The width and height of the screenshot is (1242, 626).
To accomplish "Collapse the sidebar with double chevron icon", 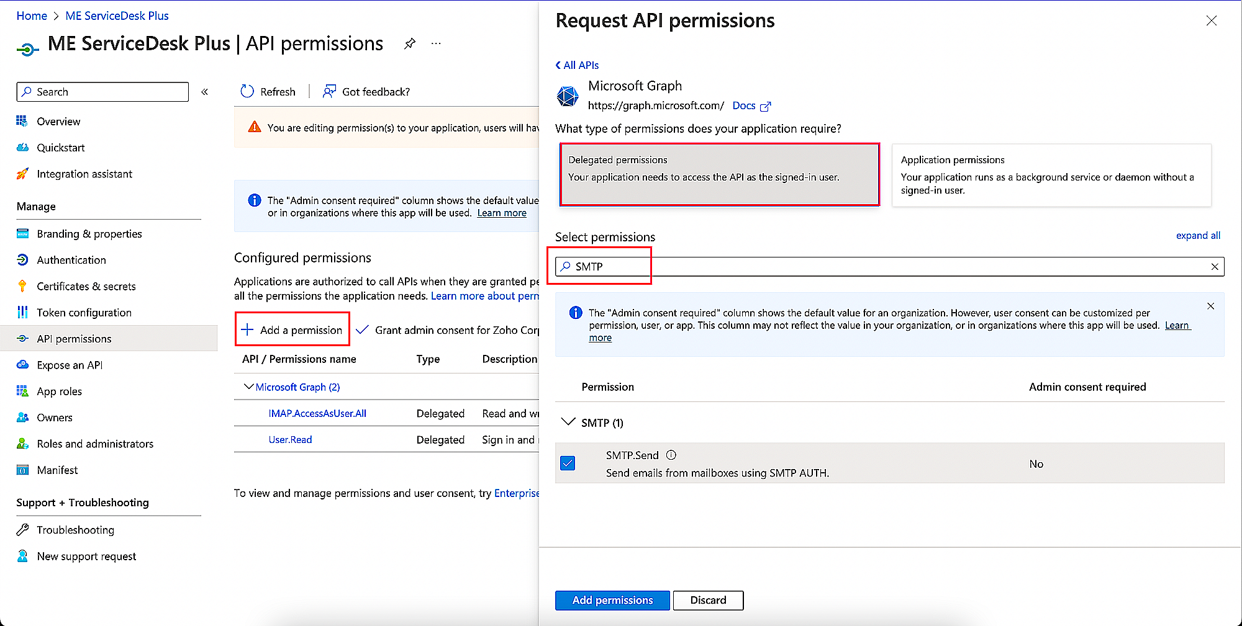I will coord(204,92).
